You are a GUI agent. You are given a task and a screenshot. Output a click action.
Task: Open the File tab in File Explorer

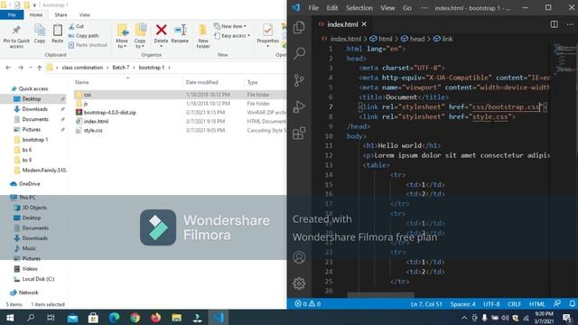coord(12,14)
